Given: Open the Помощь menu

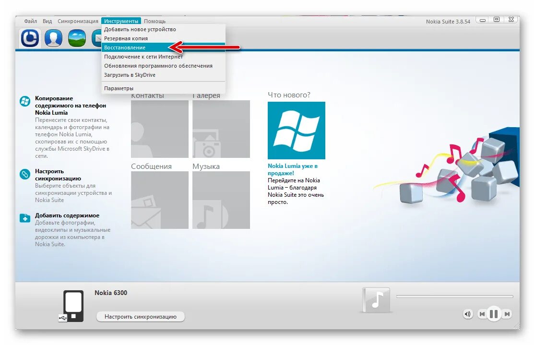Looking at the screenshot, I should pyautogui.click(x=155, y=21).
